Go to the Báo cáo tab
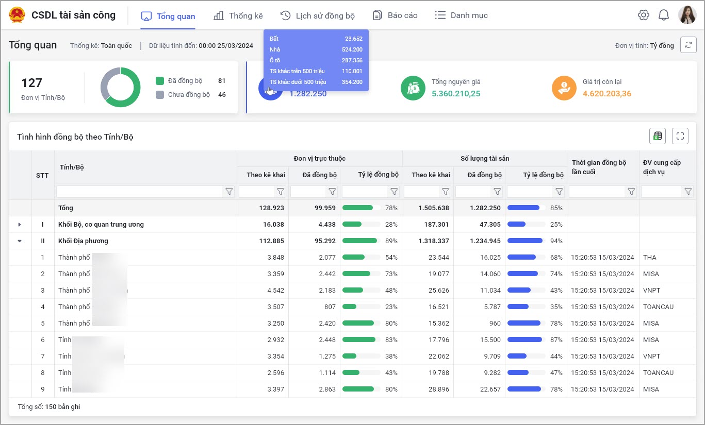This screenshot has height=425, width=705. click(x=395, y=16)
